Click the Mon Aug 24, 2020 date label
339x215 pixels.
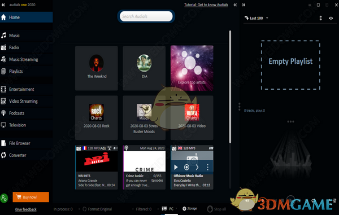tap(152, 148)
